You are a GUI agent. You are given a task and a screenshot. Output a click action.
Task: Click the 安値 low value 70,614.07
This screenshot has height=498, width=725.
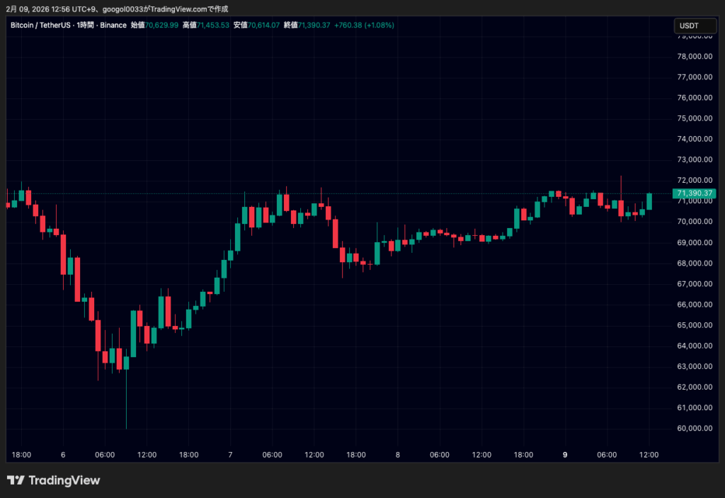pyautogui.click(x=263, y=26)
